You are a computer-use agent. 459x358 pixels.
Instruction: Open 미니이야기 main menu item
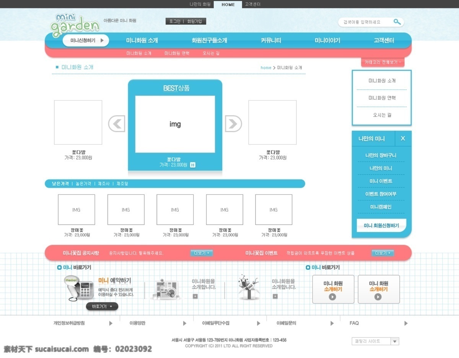tap(327, 40)
